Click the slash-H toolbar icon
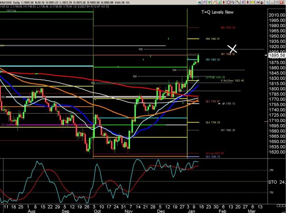This screenshot has height=213, width=286. pyautogui.click(x=257, y=2)
